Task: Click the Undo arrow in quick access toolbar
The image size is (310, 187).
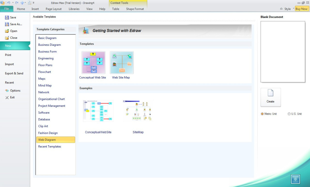Action: [x=9, y=3]
